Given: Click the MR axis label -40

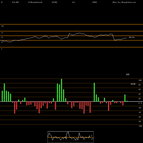Looking at the screenshot, I should point(140,112).
